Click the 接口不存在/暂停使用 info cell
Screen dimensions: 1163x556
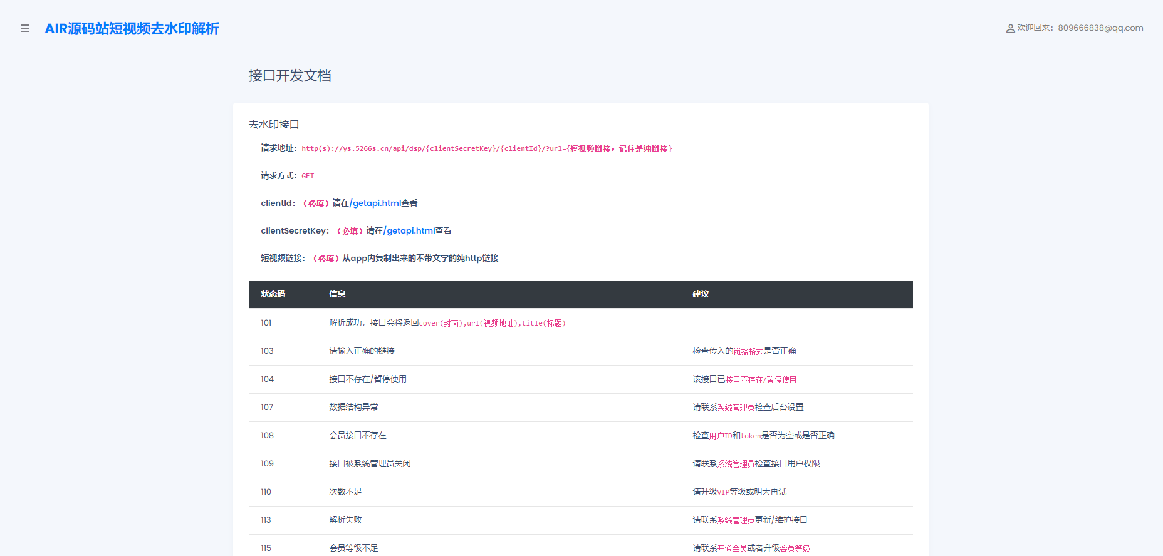point(368,379)
